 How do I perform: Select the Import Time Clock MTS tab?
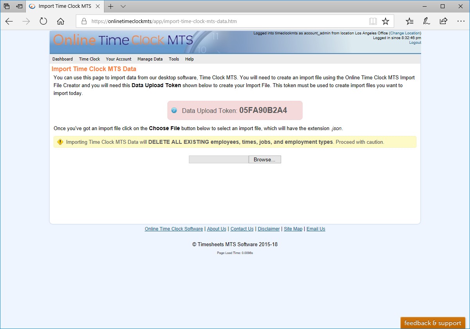65,6
